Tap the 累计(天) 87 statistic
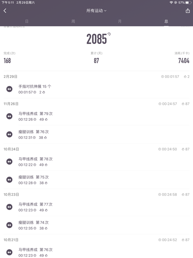 96,57
